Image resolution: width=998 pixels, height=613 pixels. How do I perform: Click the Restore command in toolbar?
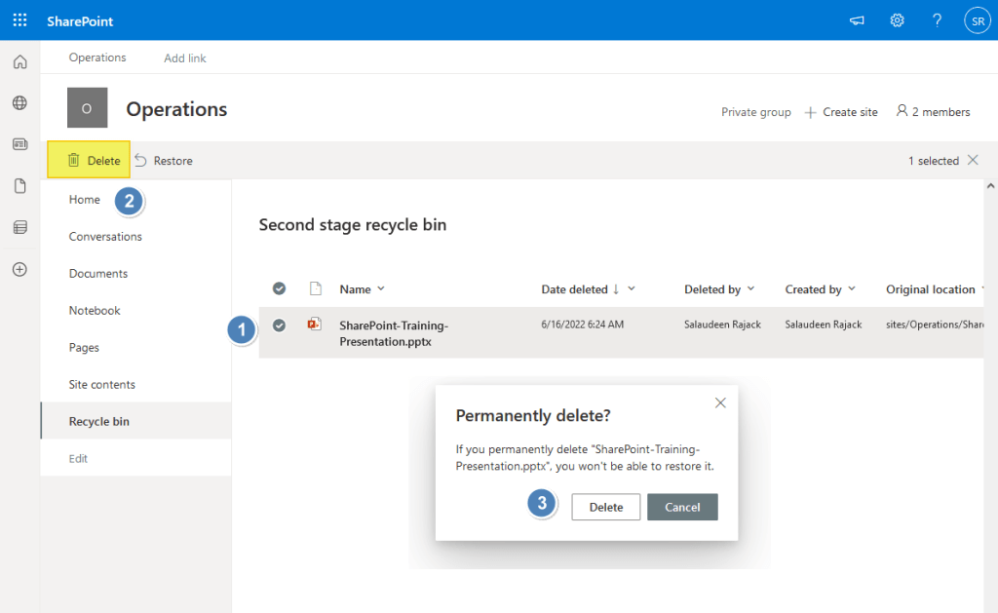(x=164, y=161)
